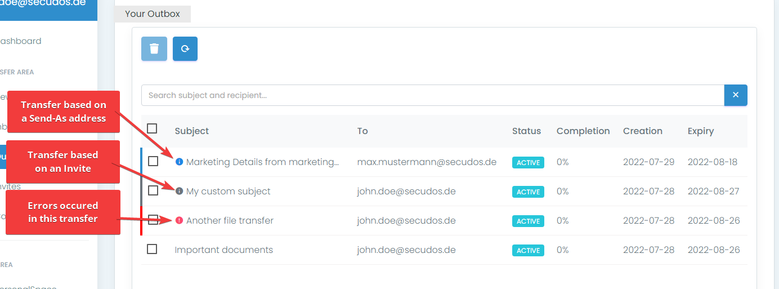
Task: Clear search with the X button
Action: [736, 95]
